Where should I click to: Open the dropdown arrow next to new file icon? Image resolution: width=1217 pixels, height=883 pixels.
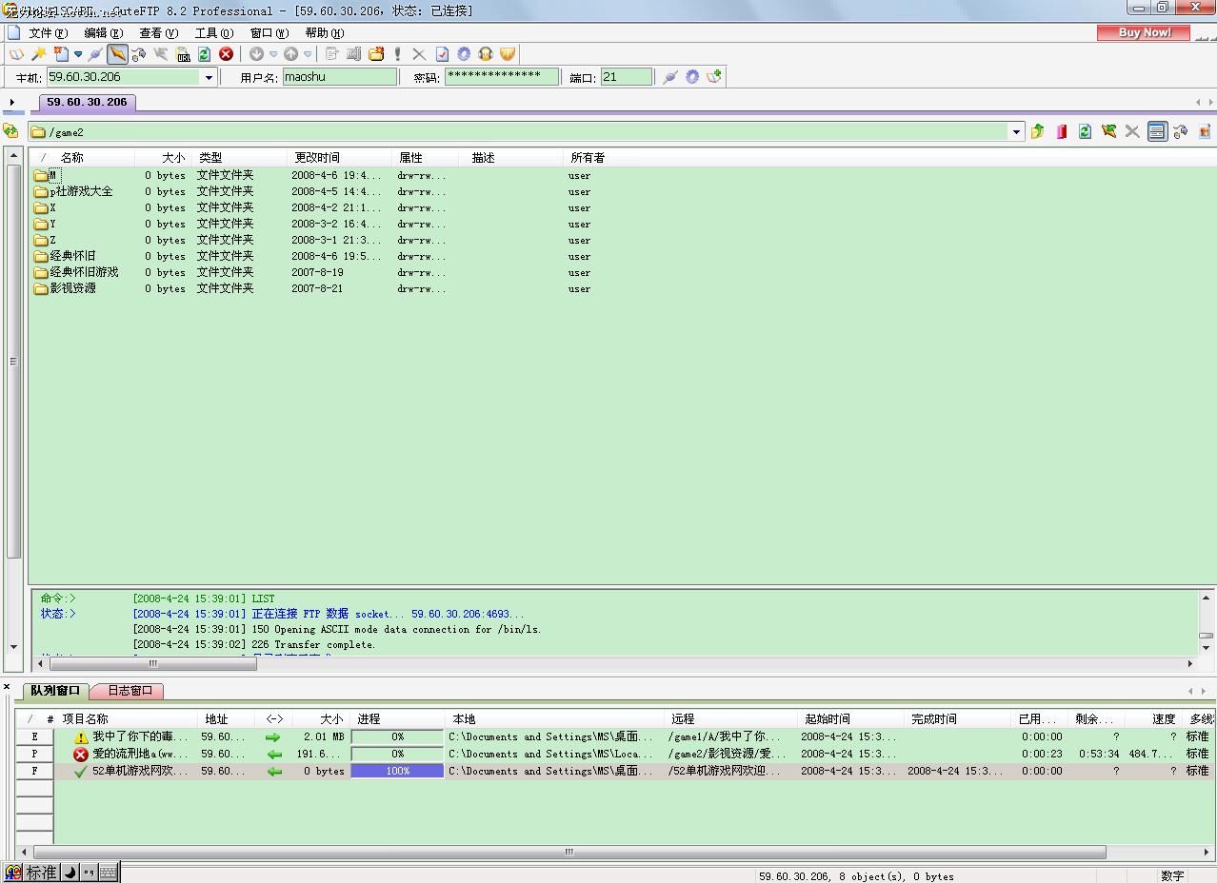(78, 54)
